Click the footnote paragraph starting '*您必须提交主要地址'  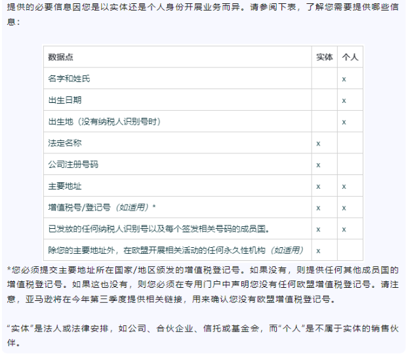(203, 285)
